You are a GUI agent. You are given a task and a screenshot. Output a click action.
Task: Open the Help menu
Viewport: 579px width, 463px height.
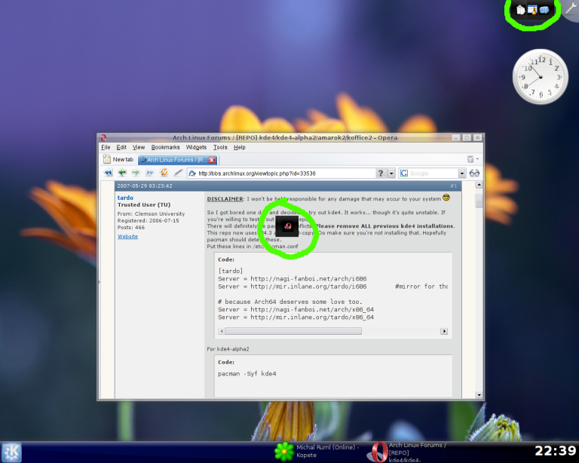[x=239, y=147]
